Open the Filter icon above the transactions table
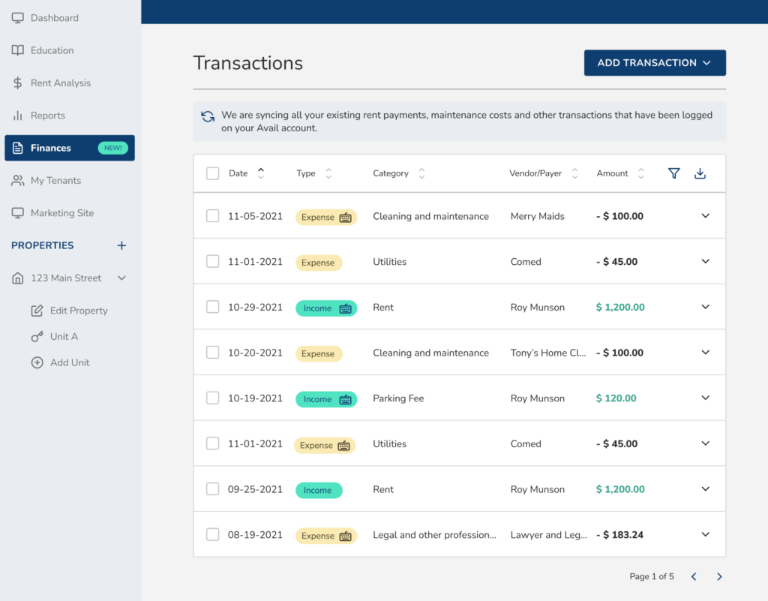The image size is (768, 601). [673, 173]
